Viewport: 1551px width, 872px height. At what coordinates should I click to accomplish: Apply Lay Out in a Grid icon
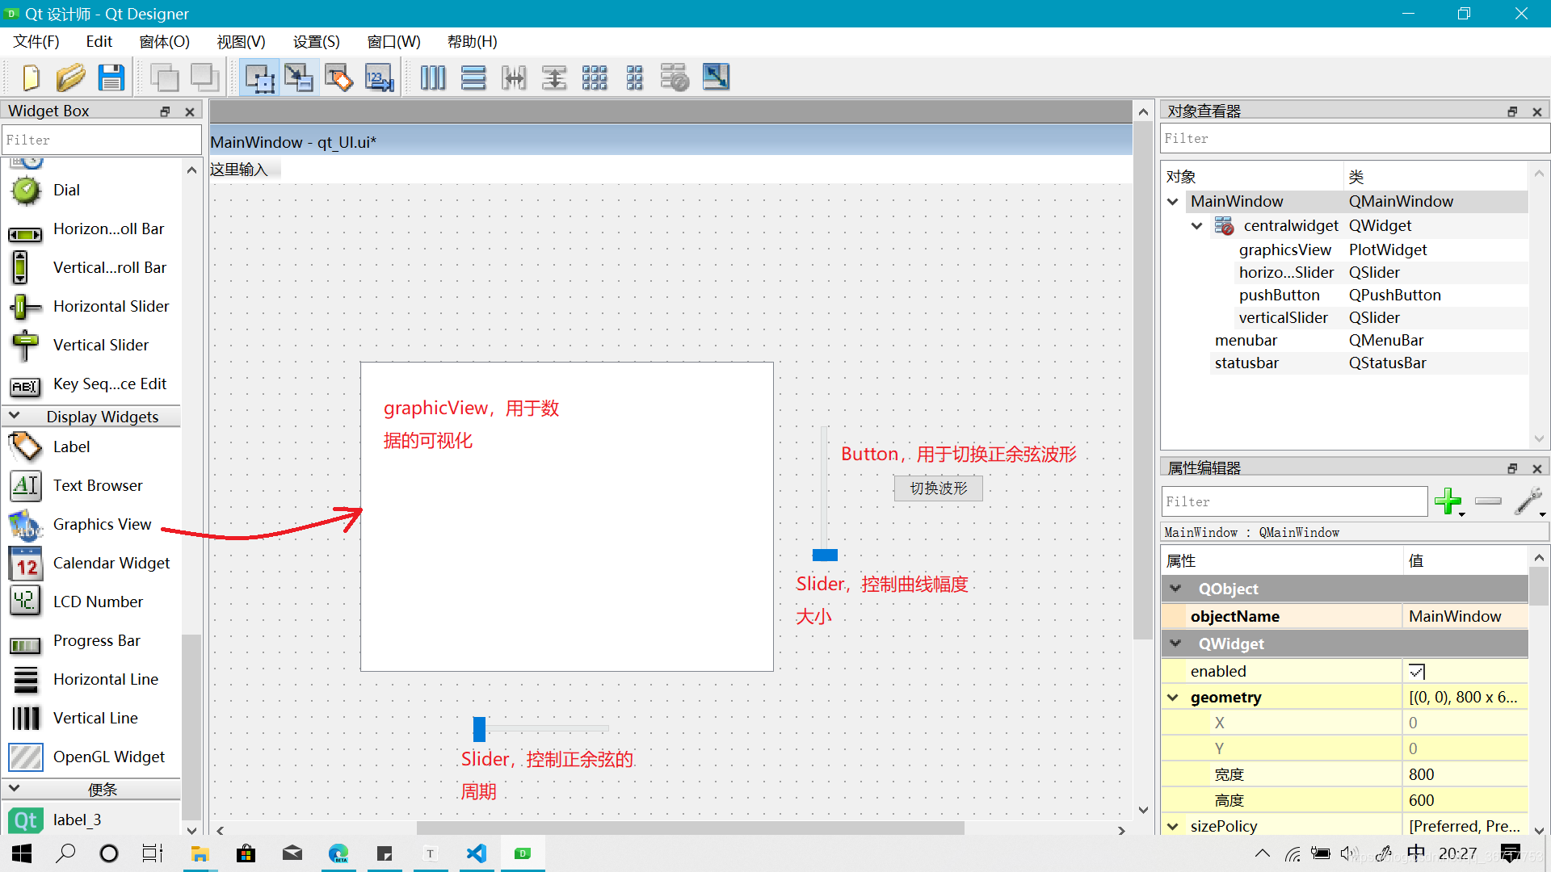pyautogui.click(x=595, y=78)
